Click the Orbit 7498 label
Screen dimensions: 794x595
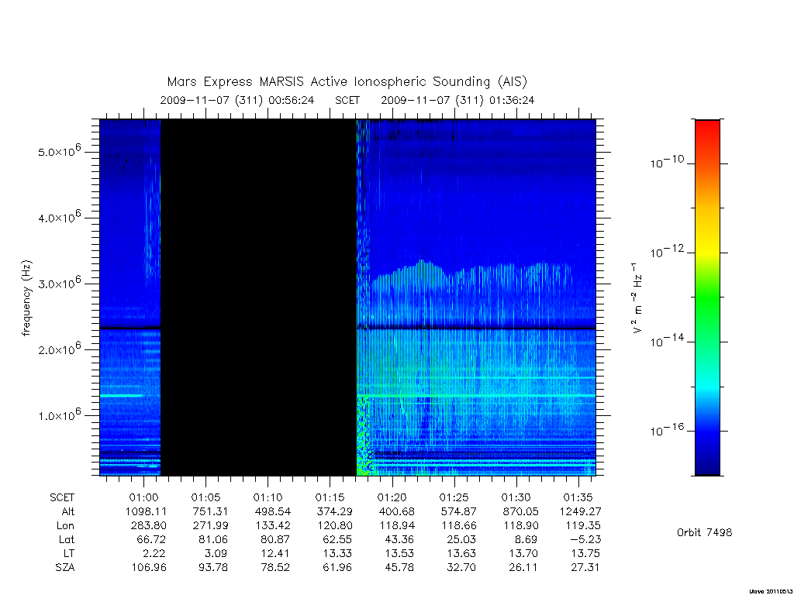(704, 532)
